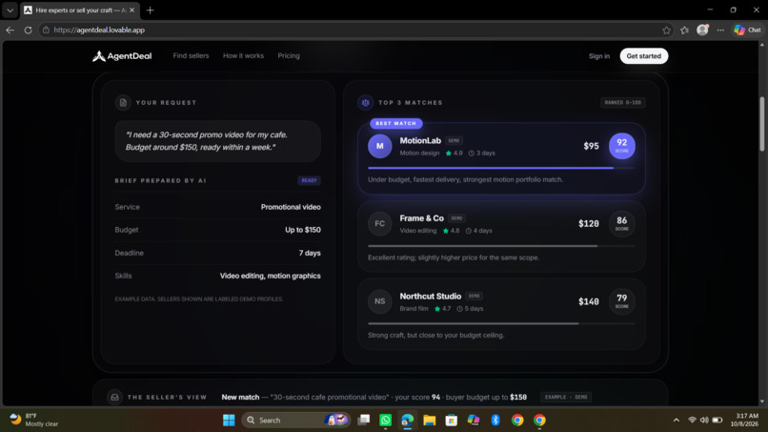The image size is (768, 432).
Task: Click the Northcut Studio seller name
Action: pos(430,297)
